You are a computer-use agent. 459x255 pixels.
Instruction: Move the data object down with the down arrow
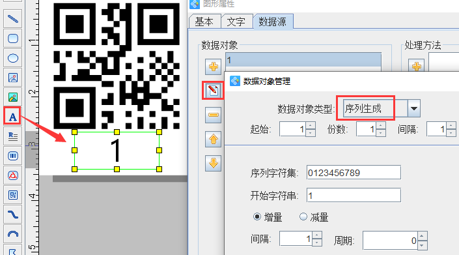click(x=213, y=163)
